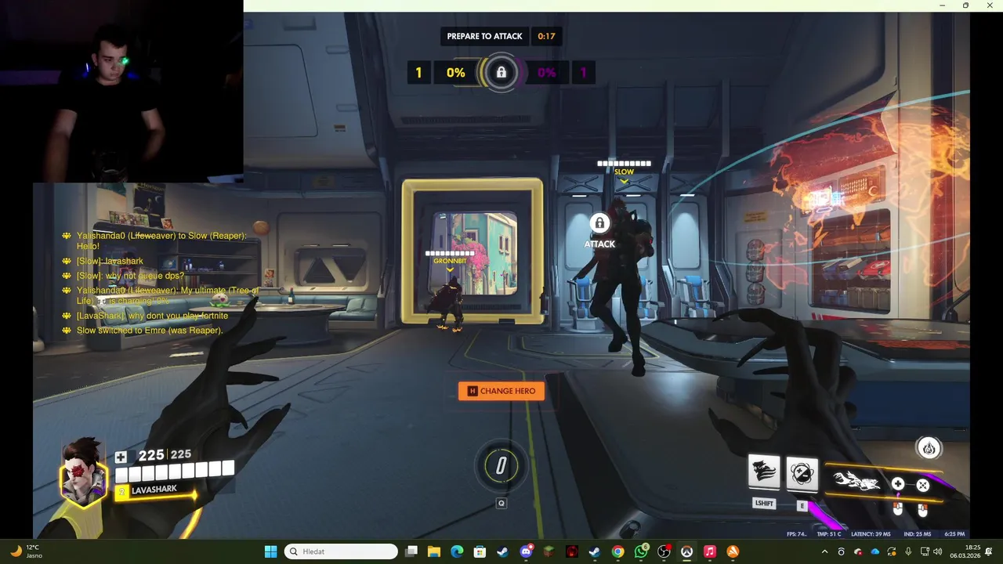The height and width of the screenshot is (564, 1003).
Task: Click chat line '[Slow]: lavashark'
Action: pyautogui.click(x=110, y=261)
